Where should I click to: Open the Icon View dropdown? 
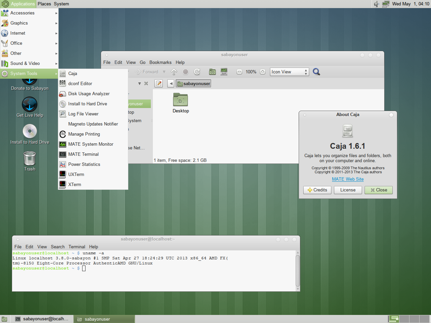289,72
